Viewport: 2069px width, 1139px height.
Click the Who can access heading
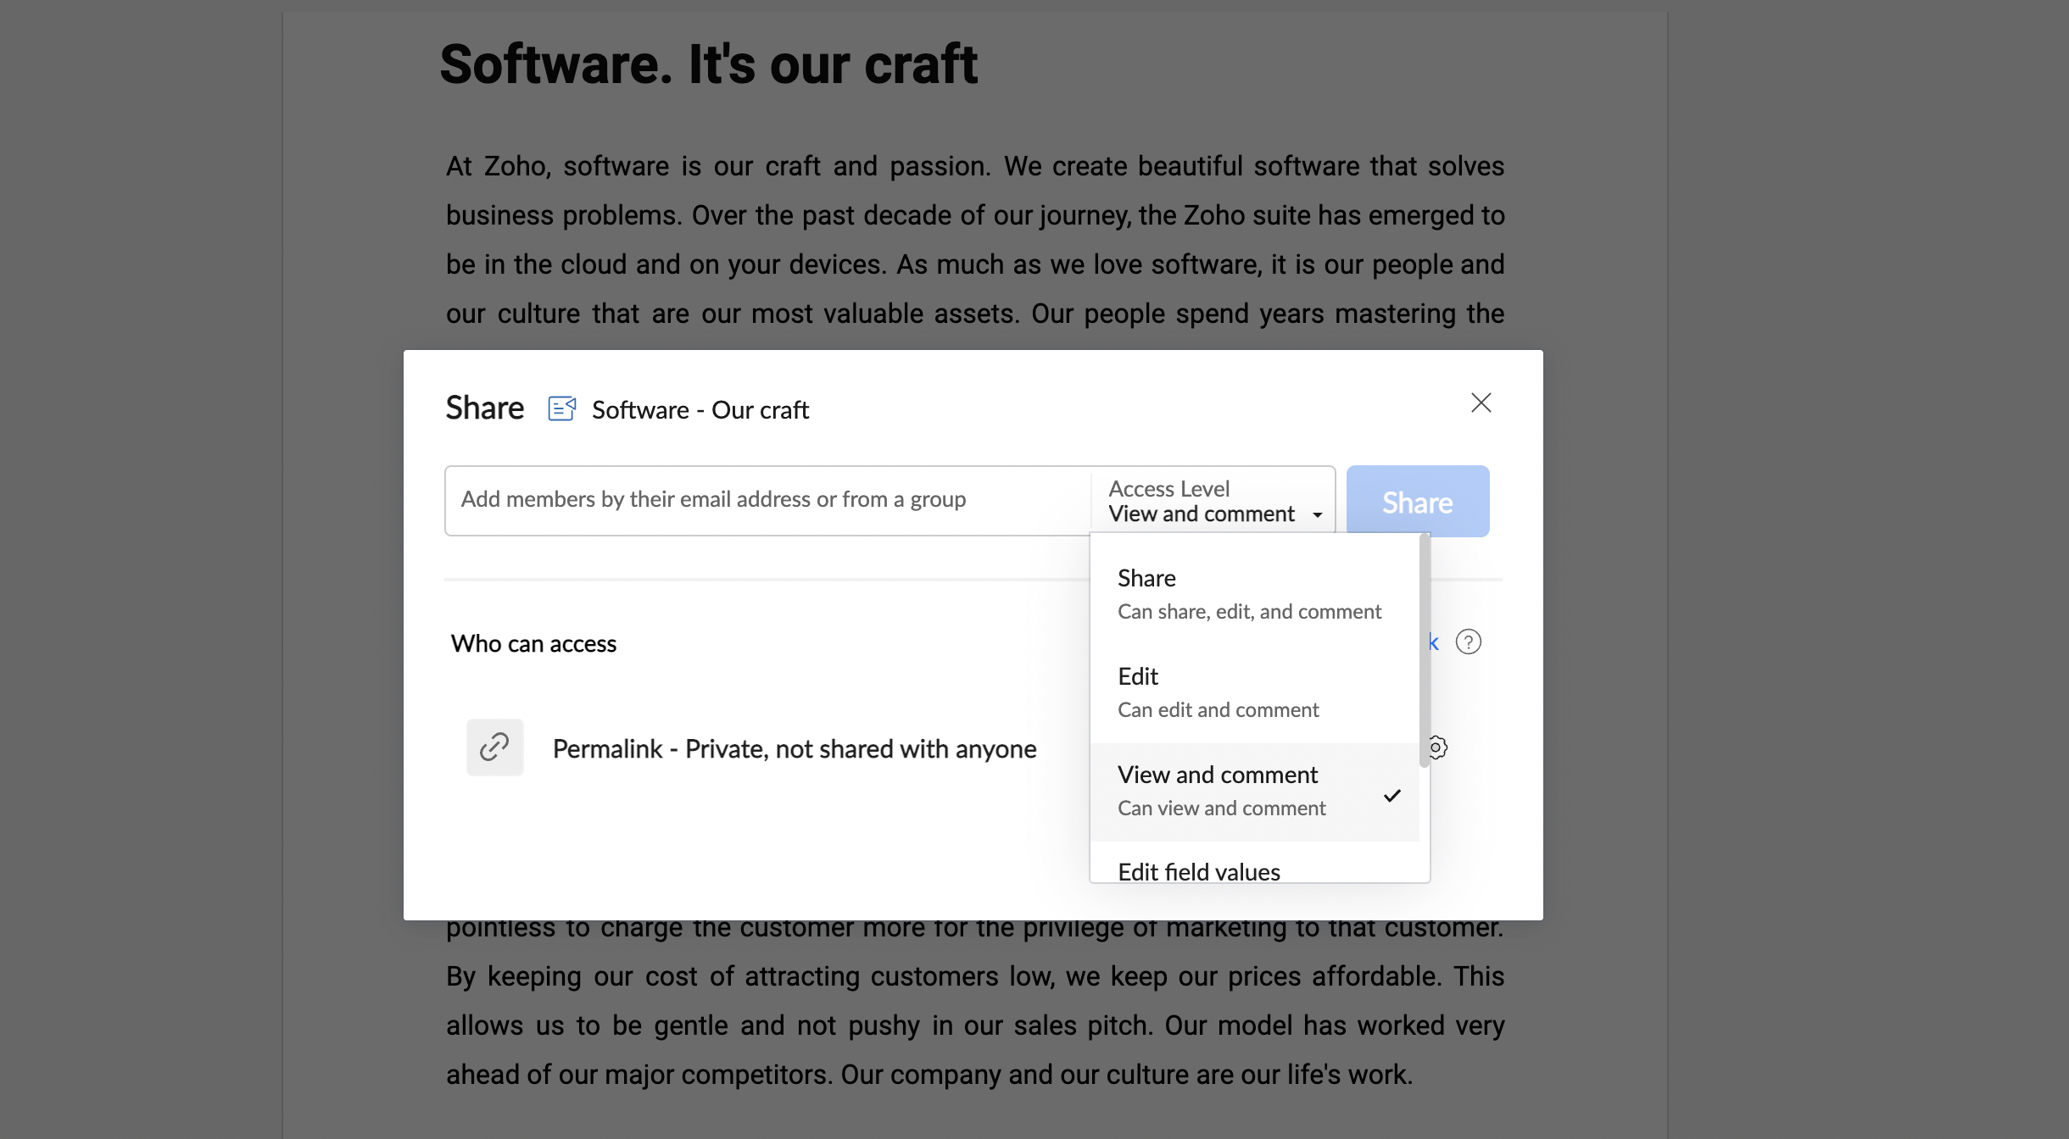coord(533,644)
